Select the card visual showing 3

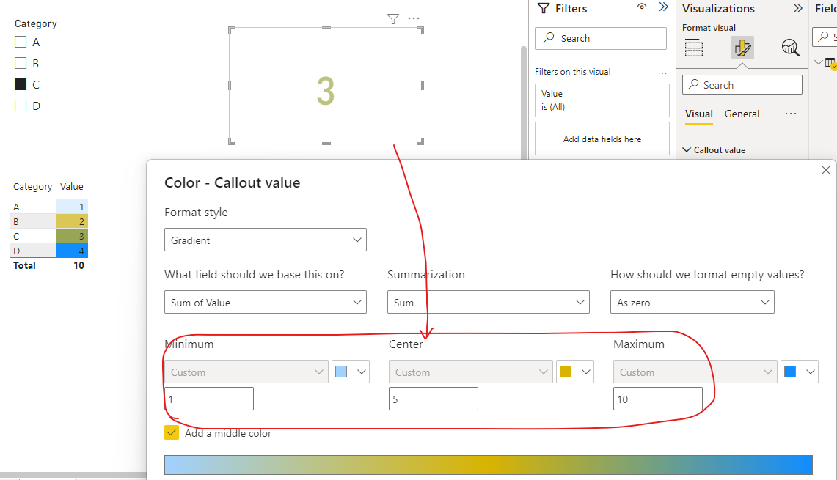pyautogui.click(x=326, y=86)
